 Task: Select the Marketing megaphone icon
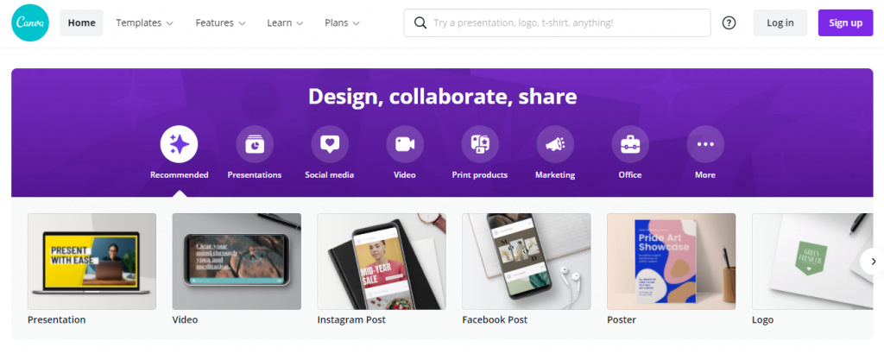(x=555, y=144)
